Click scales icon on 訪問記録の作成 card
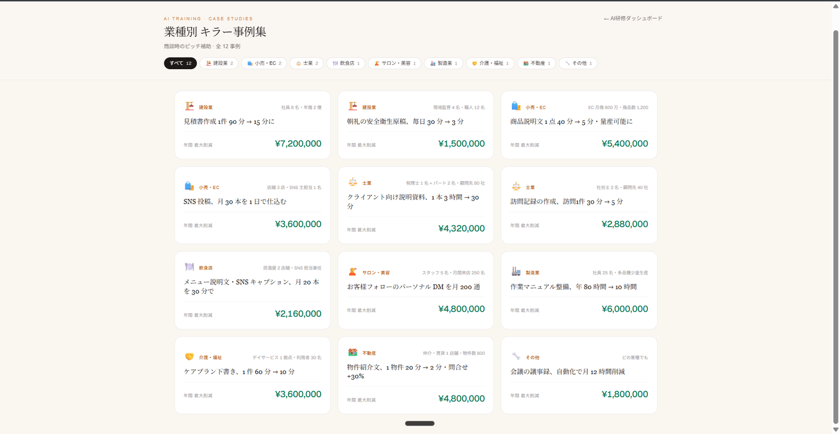This screenshot has width=840, height=434. tap(516, 186)
